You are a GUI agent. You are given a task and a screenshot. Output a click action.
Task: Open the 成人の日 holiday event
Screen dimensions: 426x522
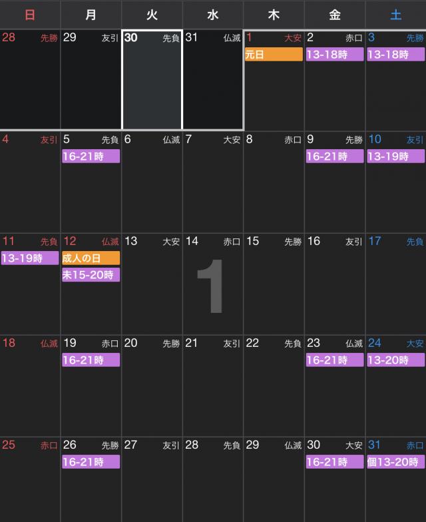[x=91, y=258]
